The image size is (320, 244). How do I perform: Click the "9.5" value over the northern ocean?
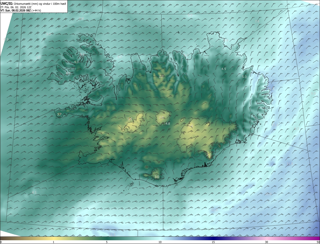click(190, 15)
